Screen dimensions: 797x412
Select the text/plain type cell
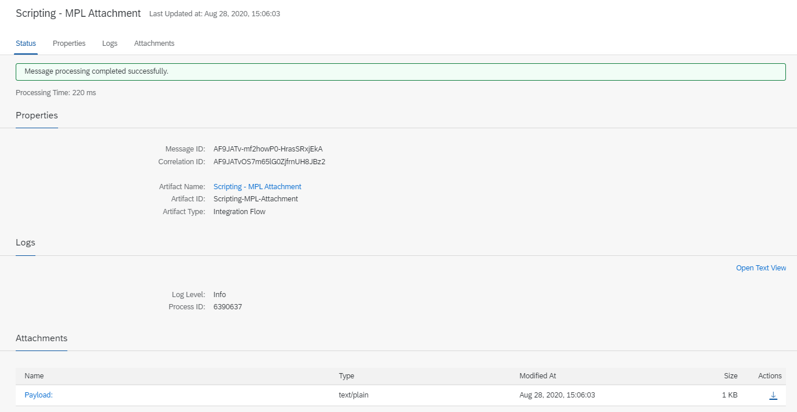point(354,395)
